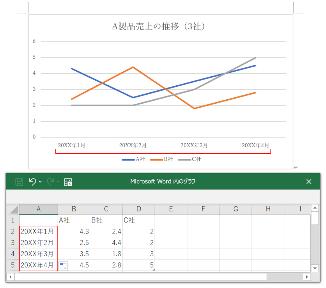Expand the Redo dropdown arrow

(58, 182)
